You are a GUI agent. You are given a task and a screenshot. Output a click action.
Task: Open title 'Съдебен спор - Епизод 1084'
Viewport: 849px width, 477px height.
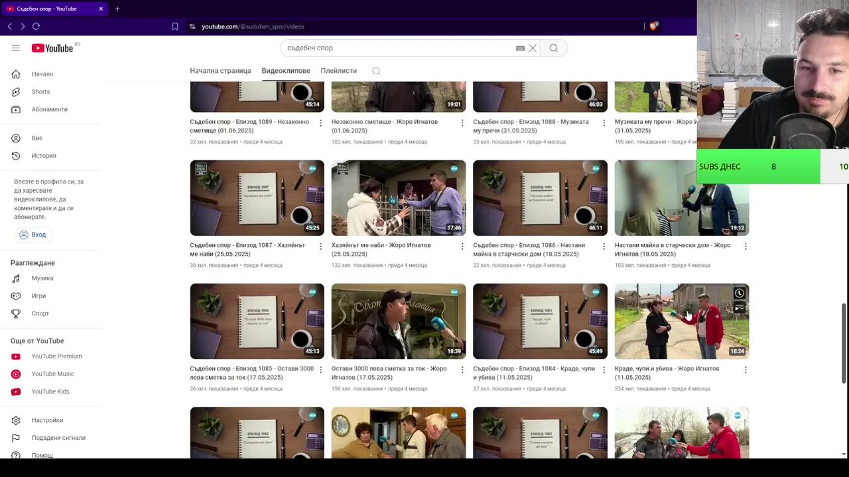[535, 373]
